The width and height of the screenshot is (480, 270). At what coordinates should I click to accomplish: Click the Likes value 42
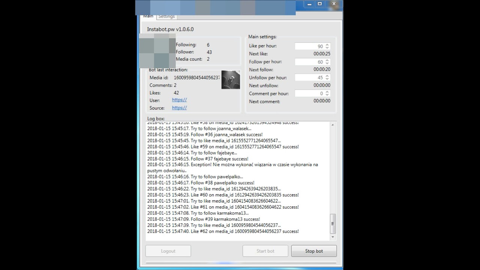[176, 93]
